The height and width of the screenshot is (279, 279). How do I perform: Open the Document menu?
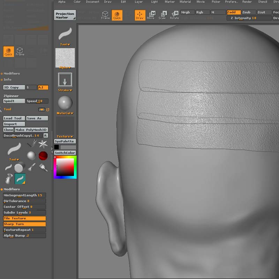(x=92, y=2)
